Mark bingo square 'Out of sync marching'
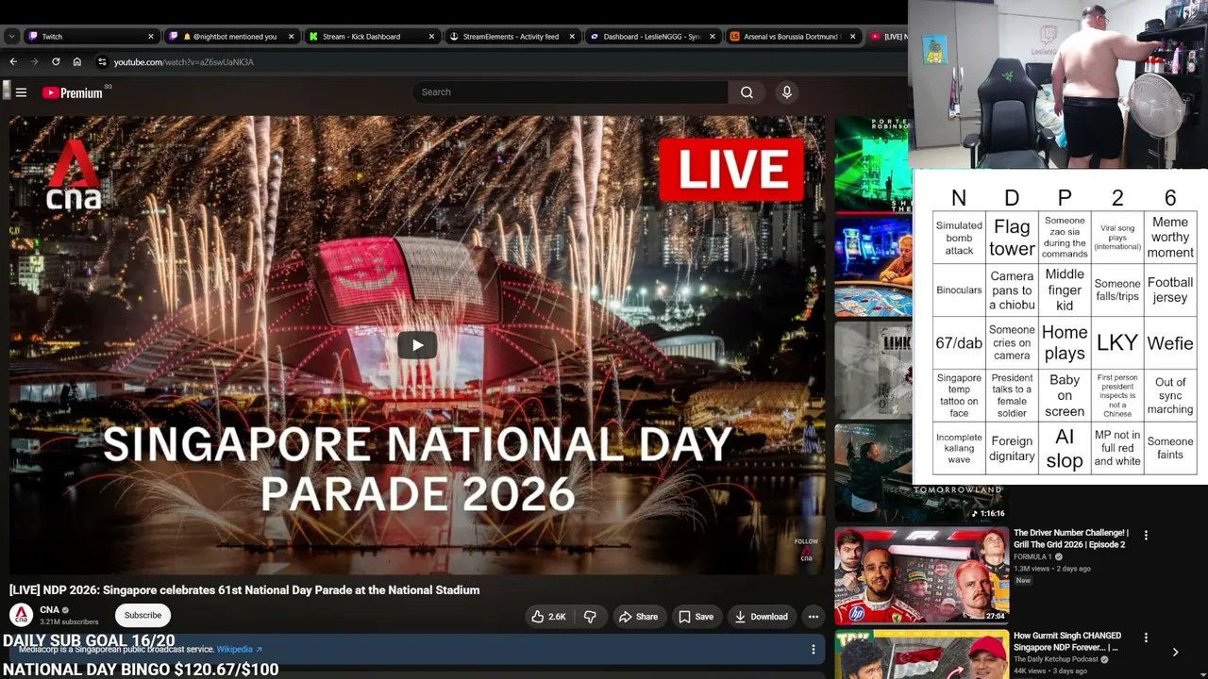Image resolution: width=1208 pixels, height=679 pixels. (x=1170, y=396)
